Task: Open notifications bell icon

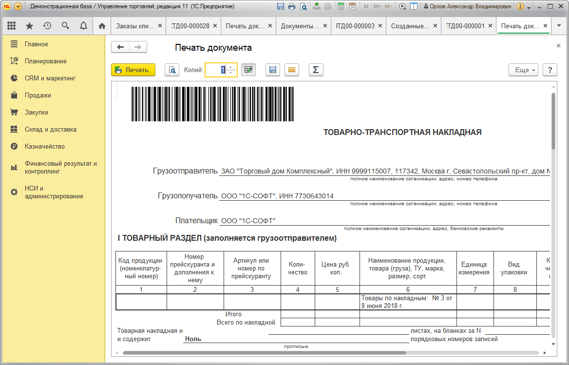Action: coord(83,26)
